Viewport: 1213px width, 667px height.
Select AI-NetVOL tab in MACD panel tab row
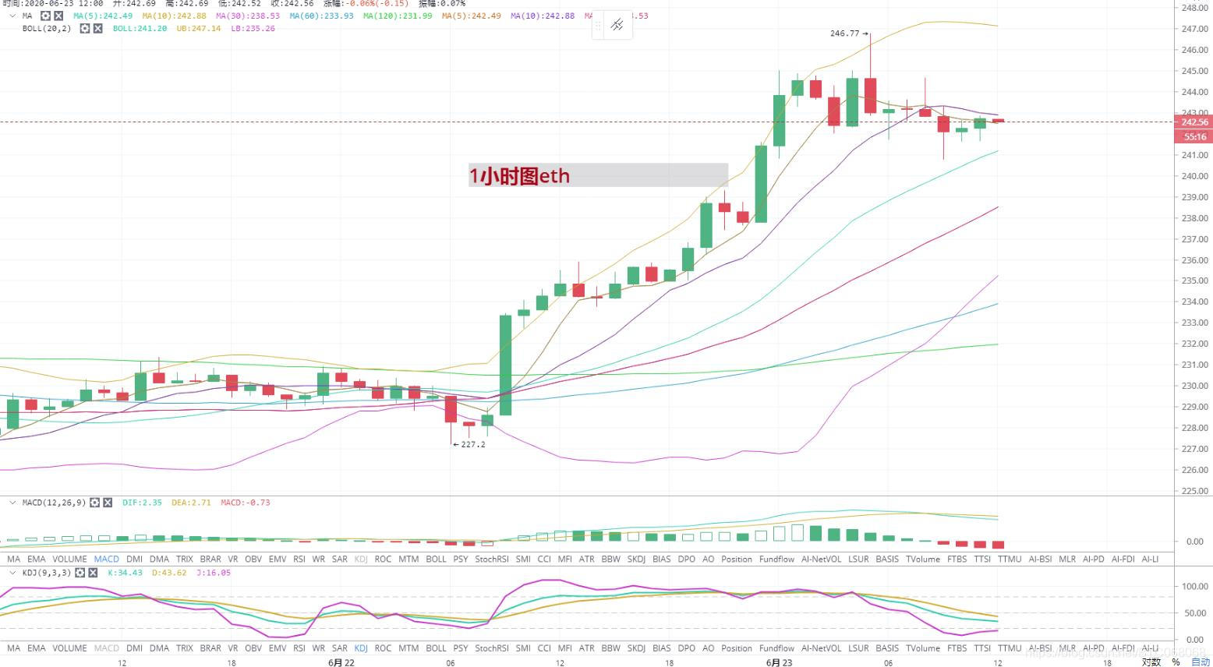coord(821,559)
